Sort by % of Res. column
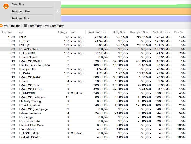191x144 pixels. [x=7, y=32]
